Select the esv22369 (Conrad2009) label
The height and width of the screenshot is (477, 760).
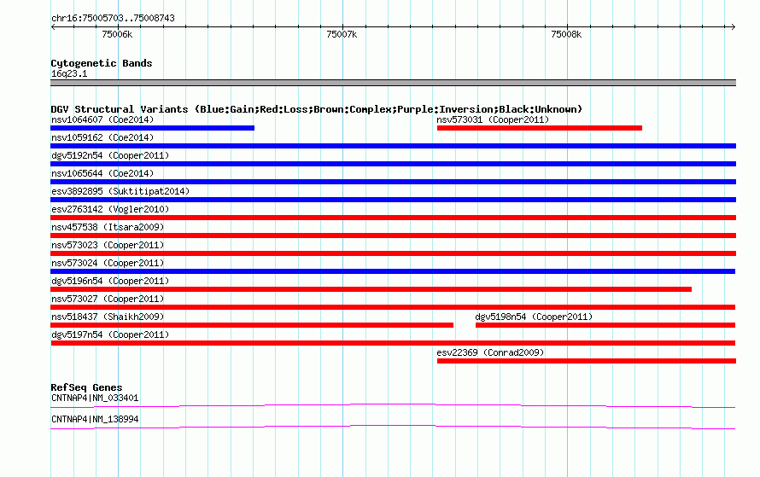pyautogui.click(x=490, y=352)
